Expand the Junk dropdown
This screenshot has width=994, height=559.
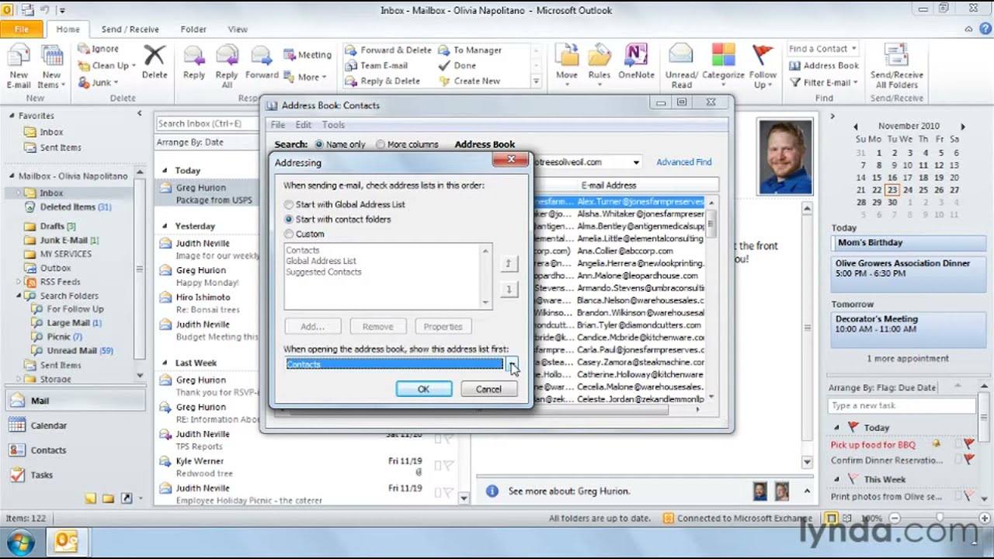tap(116, 82)
